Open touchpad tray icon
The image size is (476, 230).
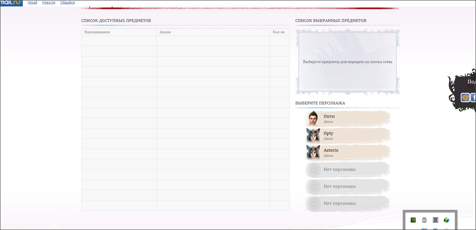[x=435, y=220]
